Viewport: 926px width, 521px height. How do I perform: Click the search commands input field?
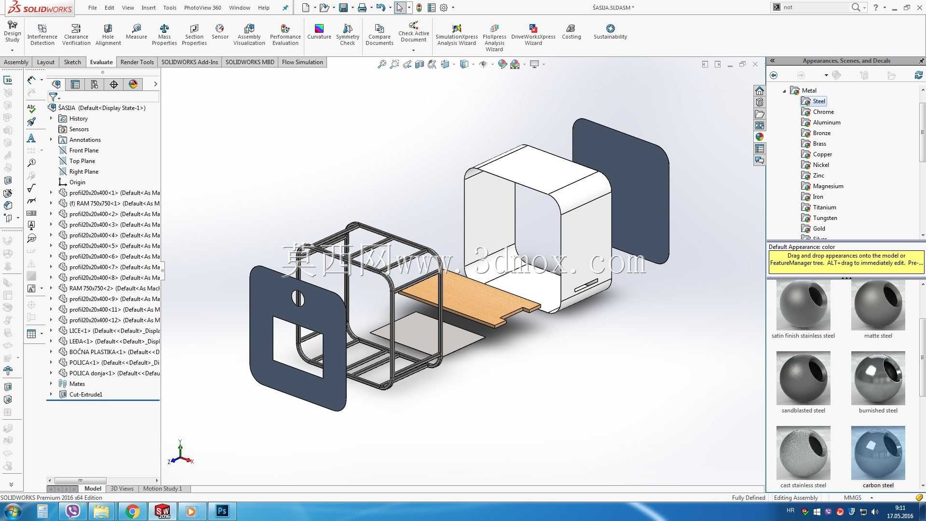pos(815,7)
